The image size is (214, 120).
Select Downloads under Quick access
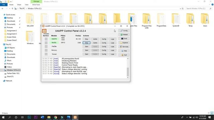[x=11, y=21]
